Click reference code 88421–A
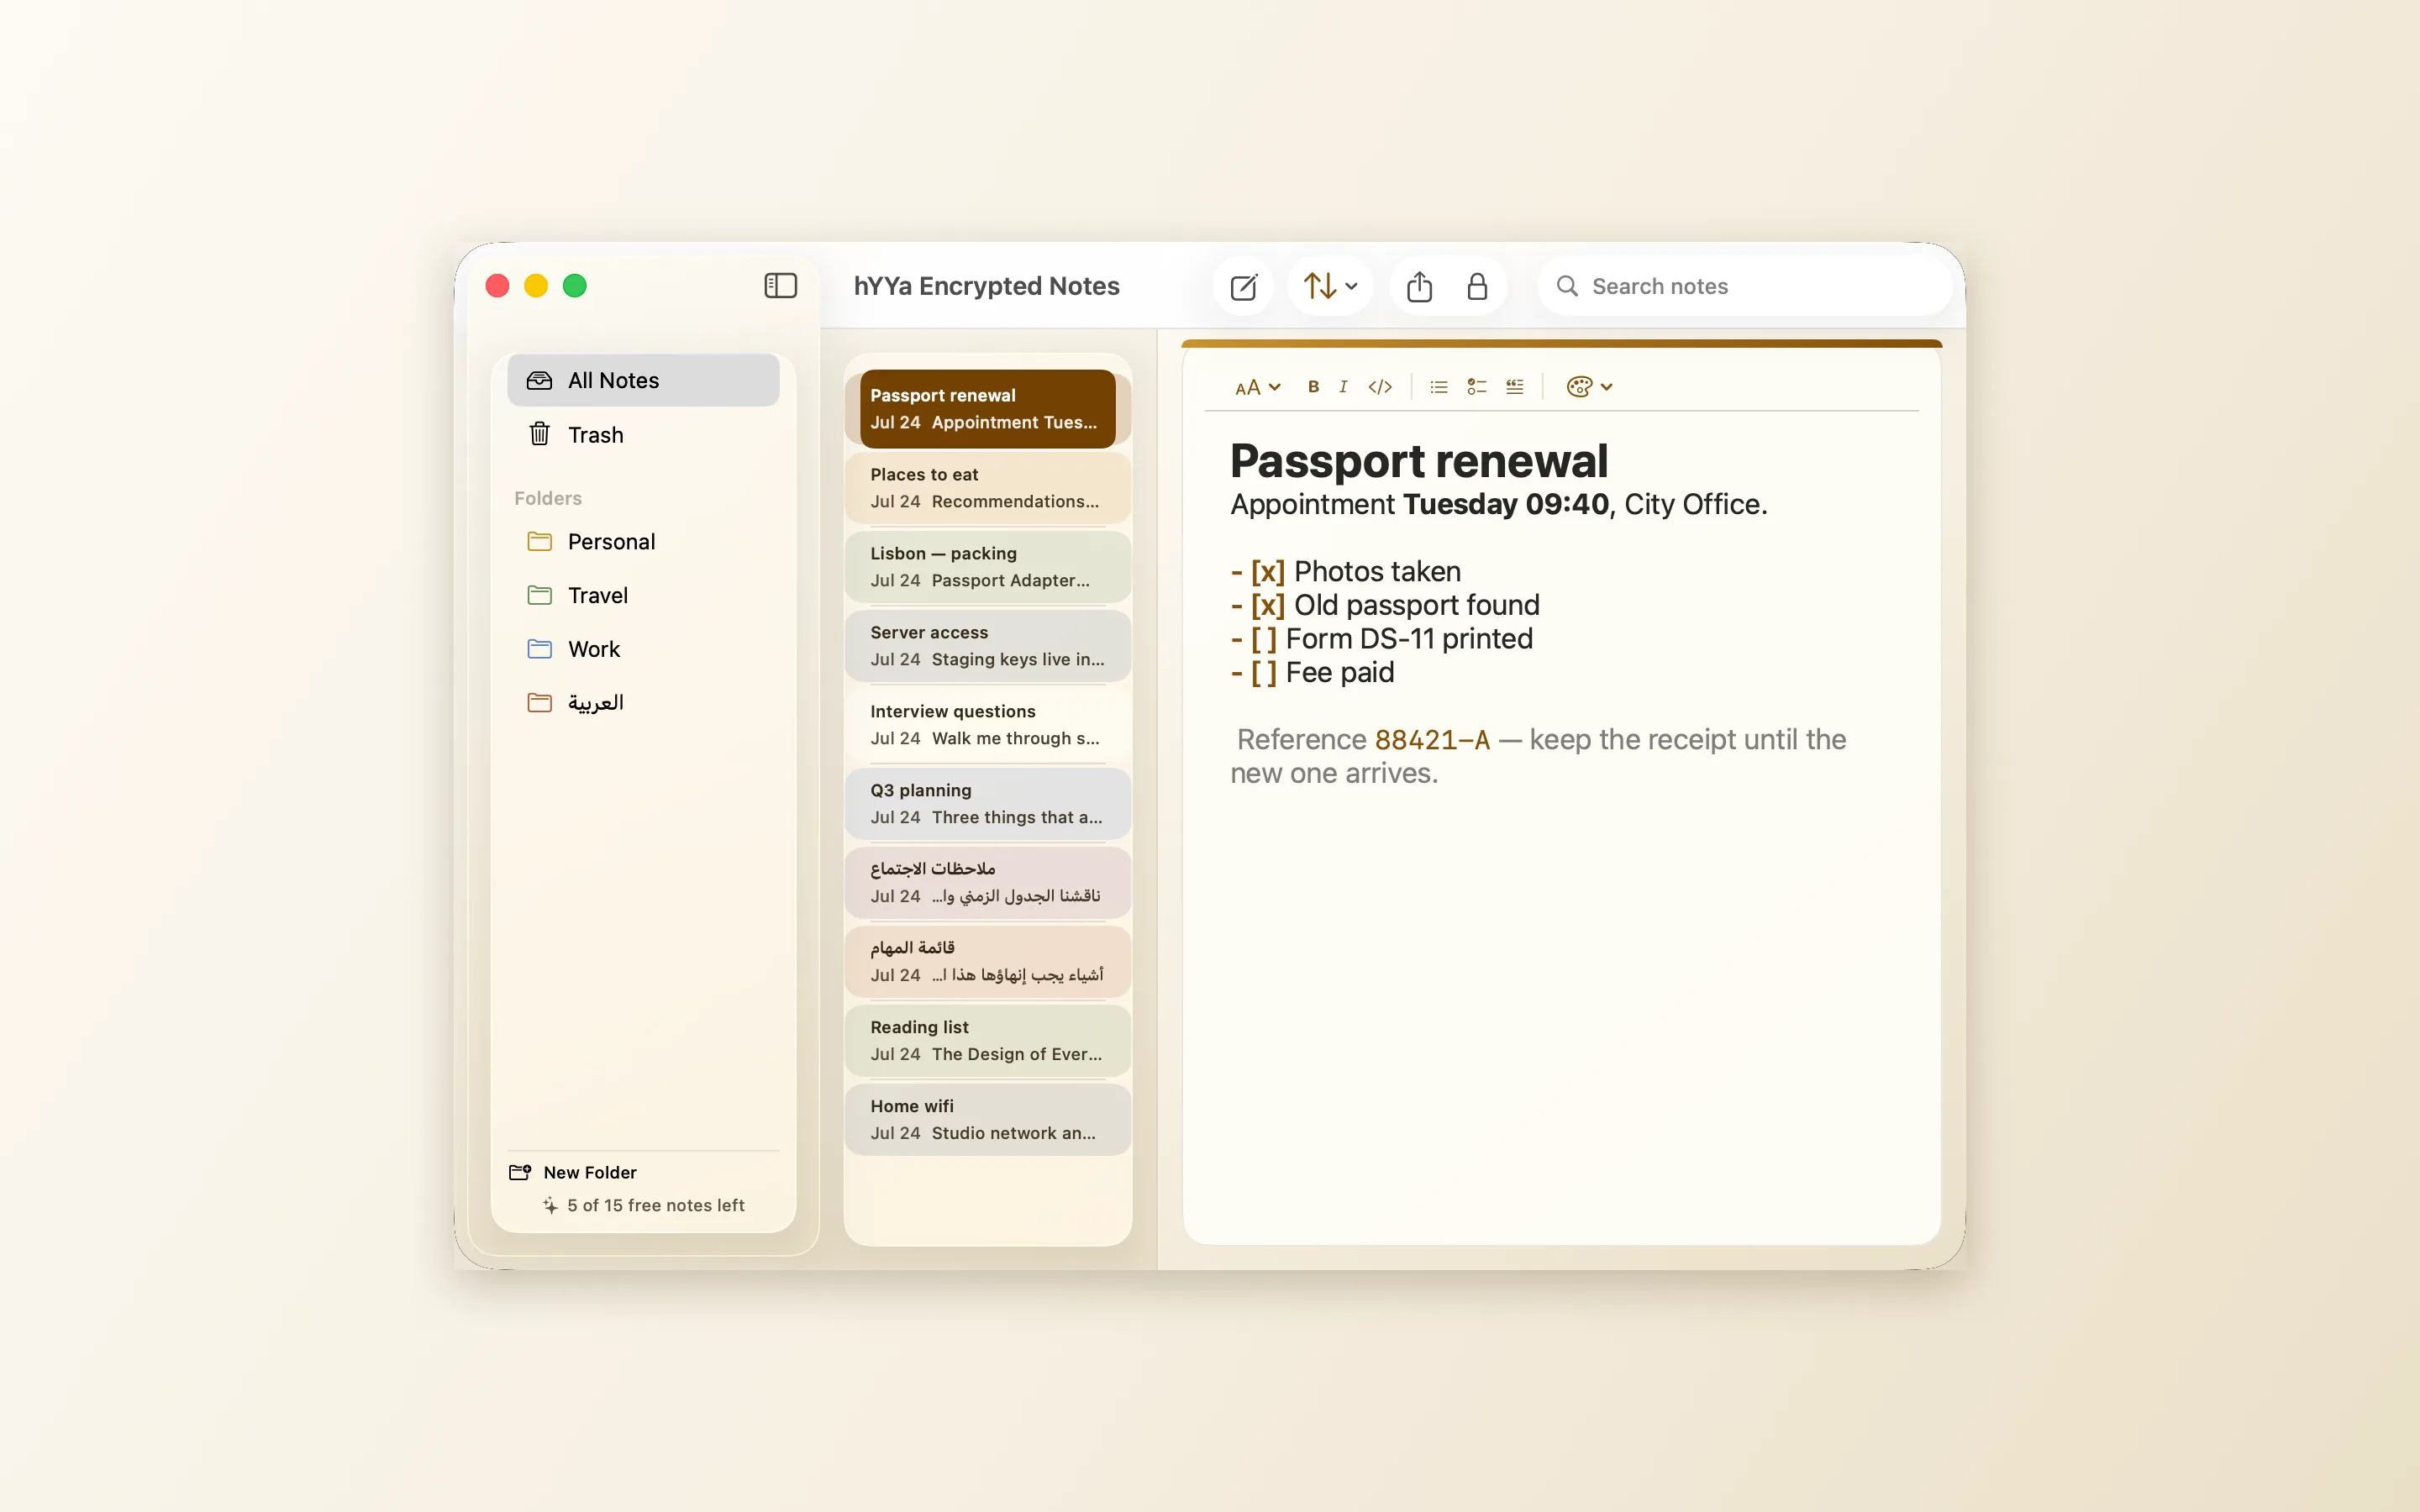The image size is (2420, 1512). click(x=1431, y=740)
